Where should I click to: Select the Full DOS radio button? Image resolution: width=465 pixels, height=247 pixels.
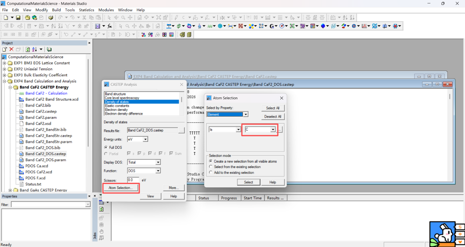106,148
